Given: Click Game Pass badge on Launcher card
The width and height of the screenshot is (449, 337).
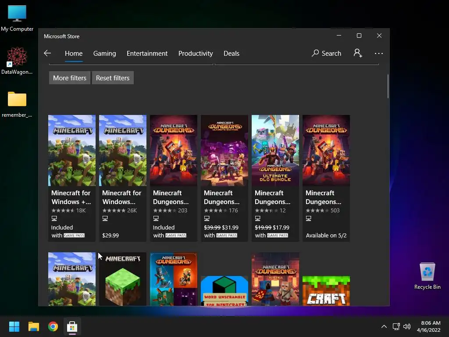Looking at the screenshot, I should tap(74, 235).
